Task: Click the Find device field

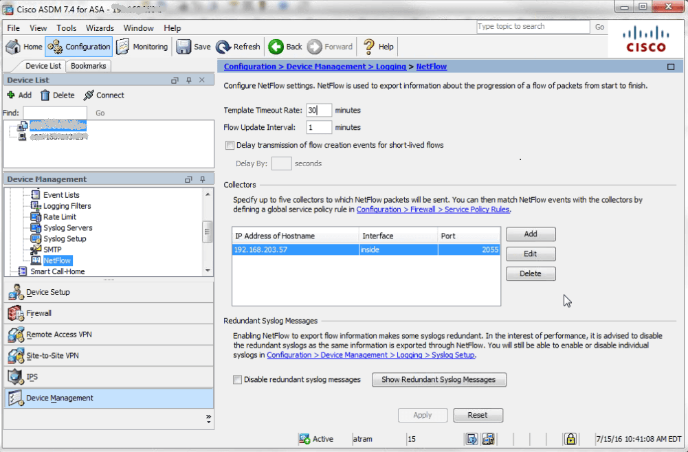Action: [x=55, y=113]
